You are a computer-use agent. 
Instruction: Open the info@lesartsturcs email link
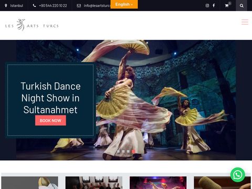97,6
